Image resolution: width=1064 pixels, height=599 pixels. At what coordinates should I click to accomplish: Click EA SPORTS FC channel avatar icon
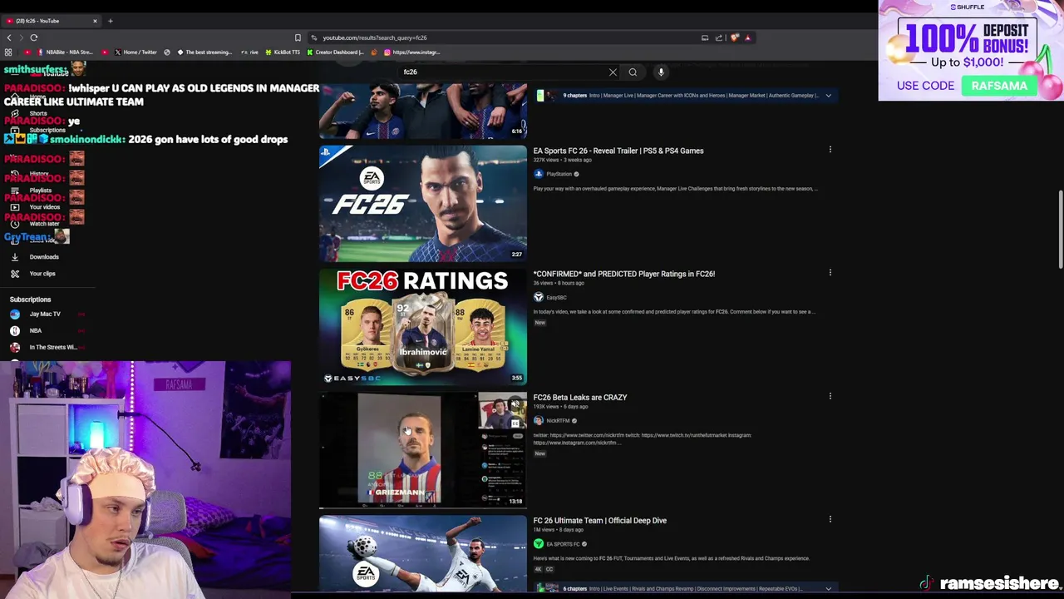pyautogui.click(x=539, y=544)
